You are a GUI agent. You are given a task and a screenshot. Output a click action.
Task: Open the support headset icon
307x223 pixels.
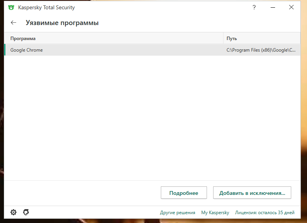[x=26, y=212]
